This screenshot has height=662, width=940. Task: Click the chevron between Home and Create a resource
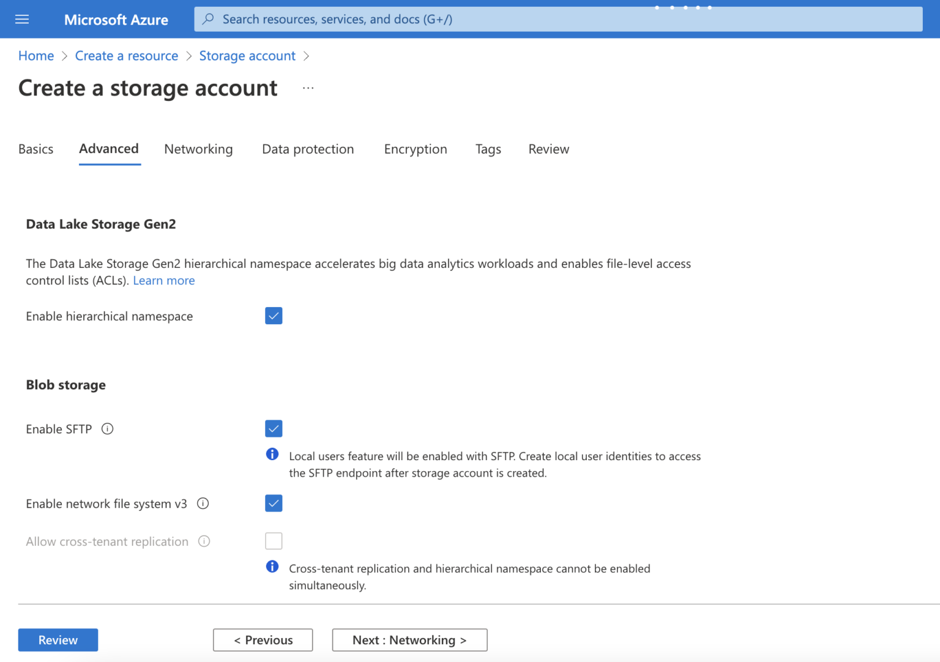(63, 56)
